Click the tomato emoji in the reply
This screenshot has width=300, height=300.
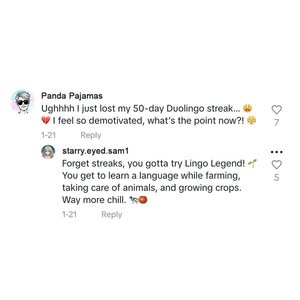142,200
